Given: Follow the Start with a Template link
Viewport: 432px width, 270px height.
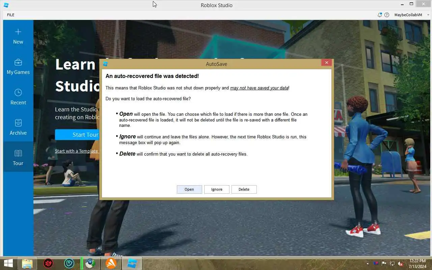Looking at the screenshot, I should [77, 151].
